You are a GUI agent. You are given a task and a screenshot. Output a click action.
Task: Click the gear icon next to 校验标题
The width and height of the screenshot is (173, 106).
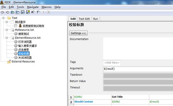click(16, 53)
